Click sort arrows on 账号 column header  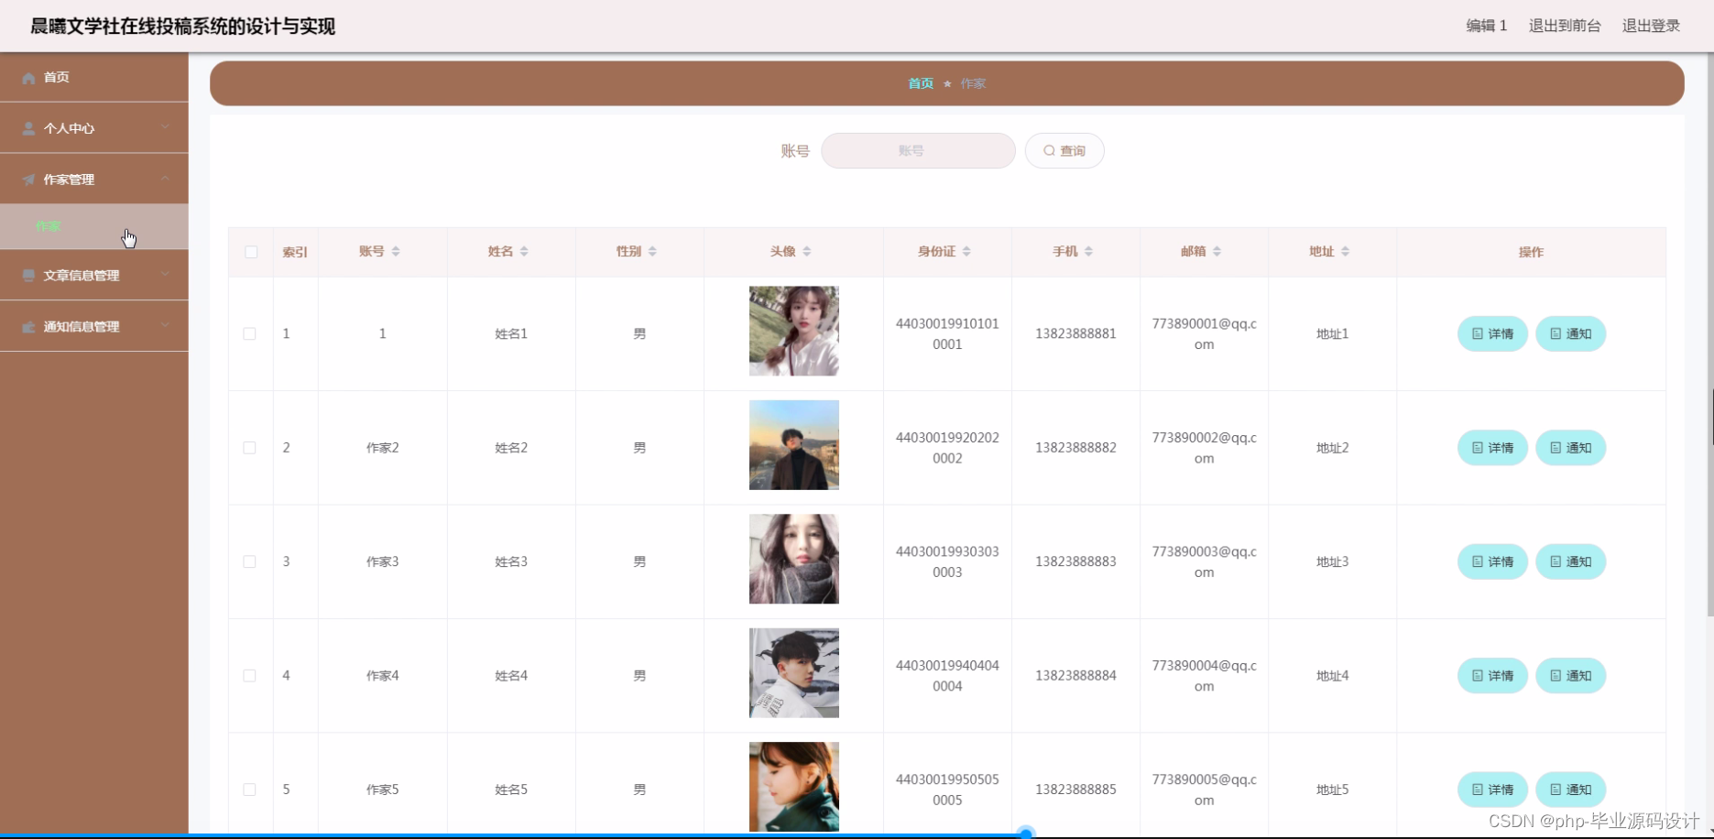point(395,250)
